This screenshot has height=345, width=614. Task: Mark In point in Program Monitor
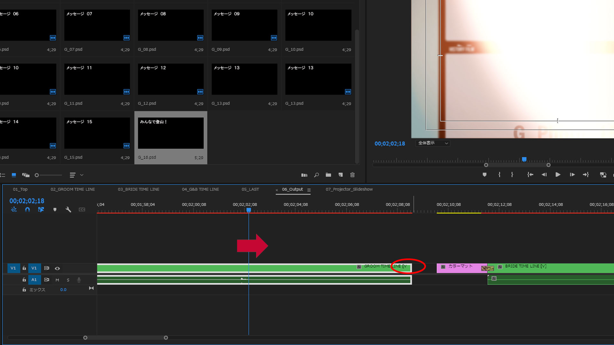(x=499, y=175)
